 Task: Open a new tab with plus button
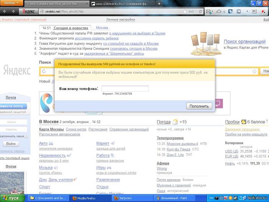(159, 3)
